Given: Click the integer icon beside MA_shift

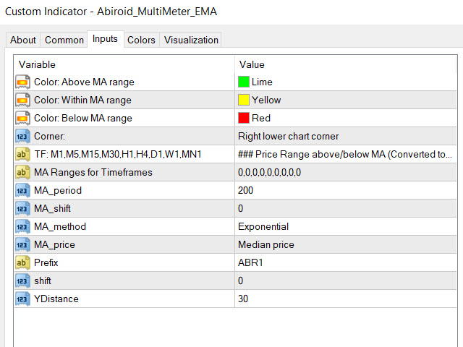Looking at the screenshot, I should (x=22, y=209).
